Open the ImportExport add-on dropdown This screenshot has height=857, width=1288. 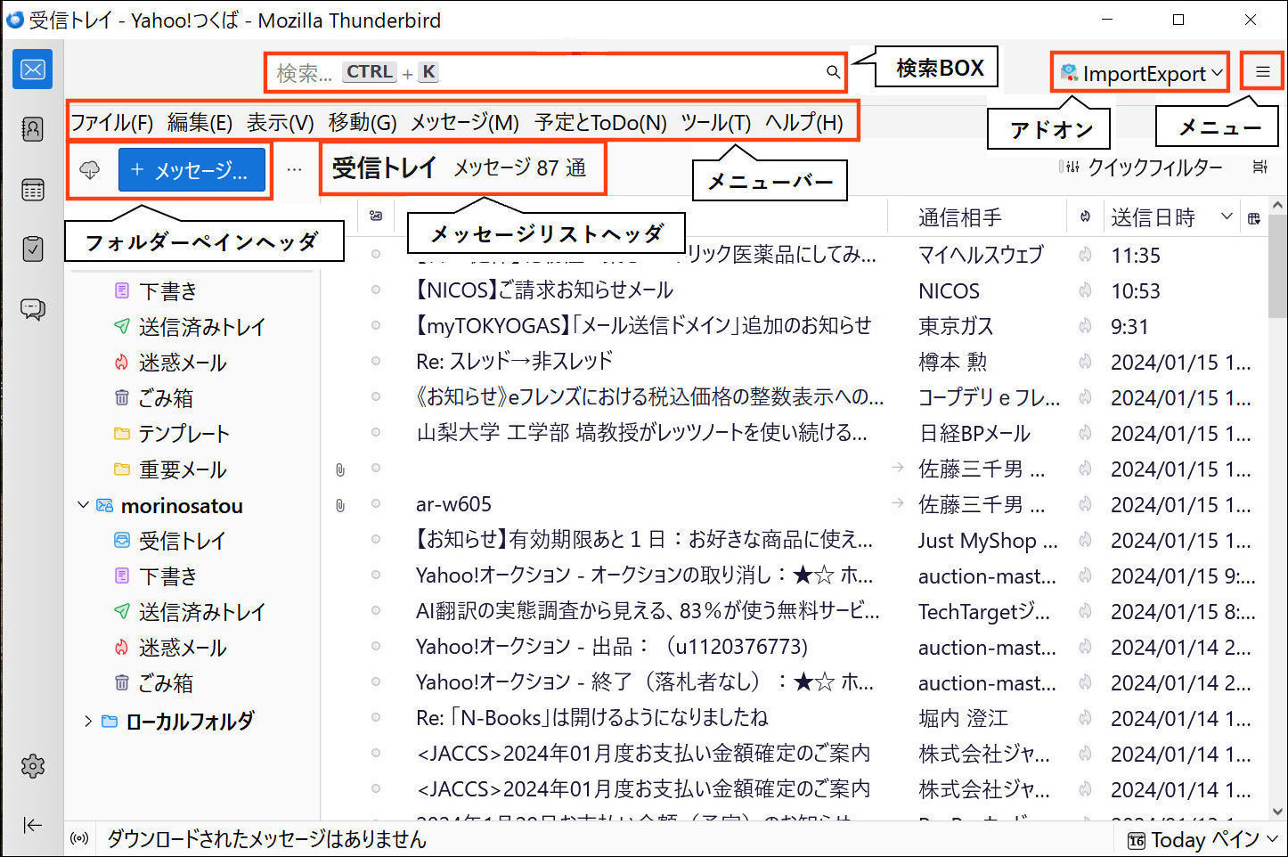[1140, 73]
